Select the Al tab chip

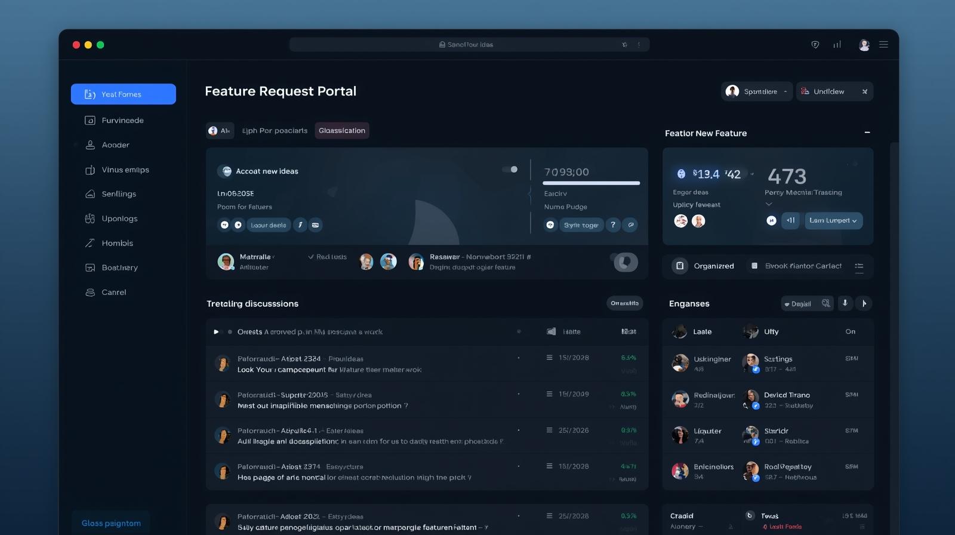[x=219, y=131]
